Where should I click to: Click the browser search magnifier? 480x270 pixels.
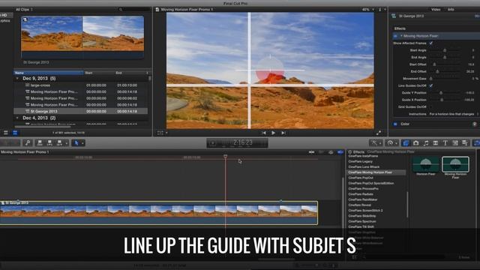click(120, 10)
